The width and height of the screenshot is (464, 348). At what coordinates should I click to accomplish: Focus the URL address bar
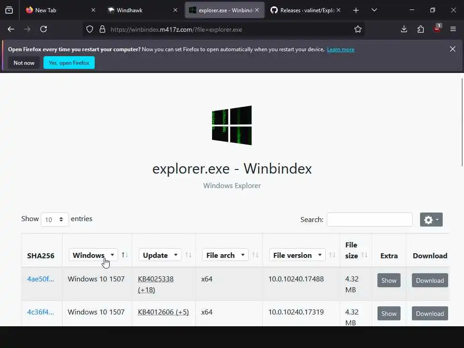point(223,29)
